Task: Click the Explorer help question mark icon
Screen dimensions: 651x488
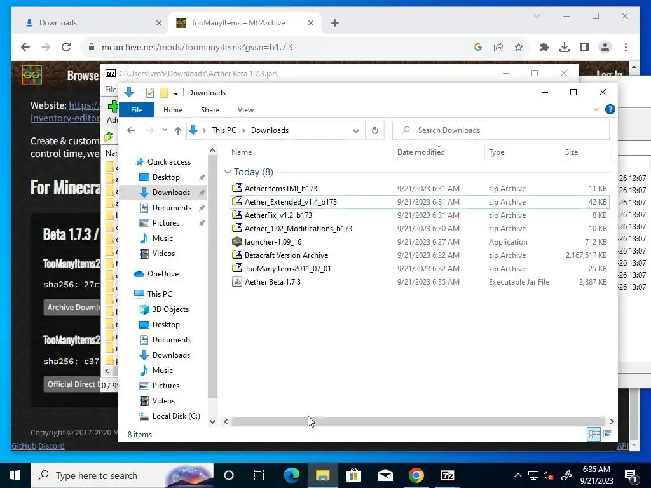Action: 610,109
